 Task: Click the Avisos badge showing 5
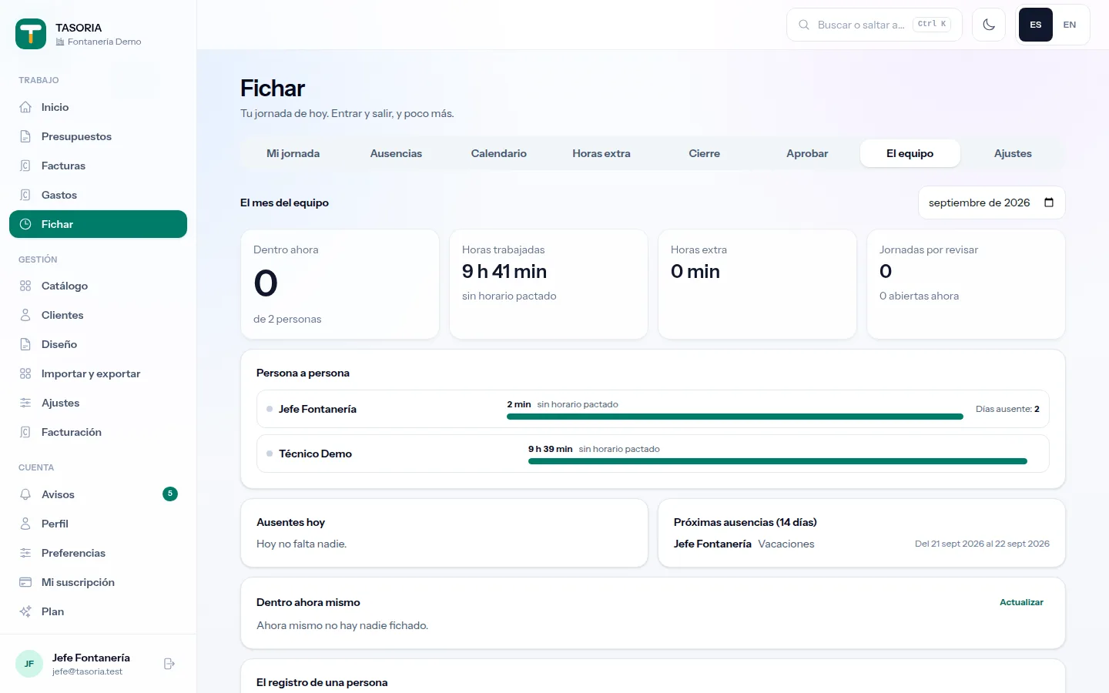coord(170,494)
